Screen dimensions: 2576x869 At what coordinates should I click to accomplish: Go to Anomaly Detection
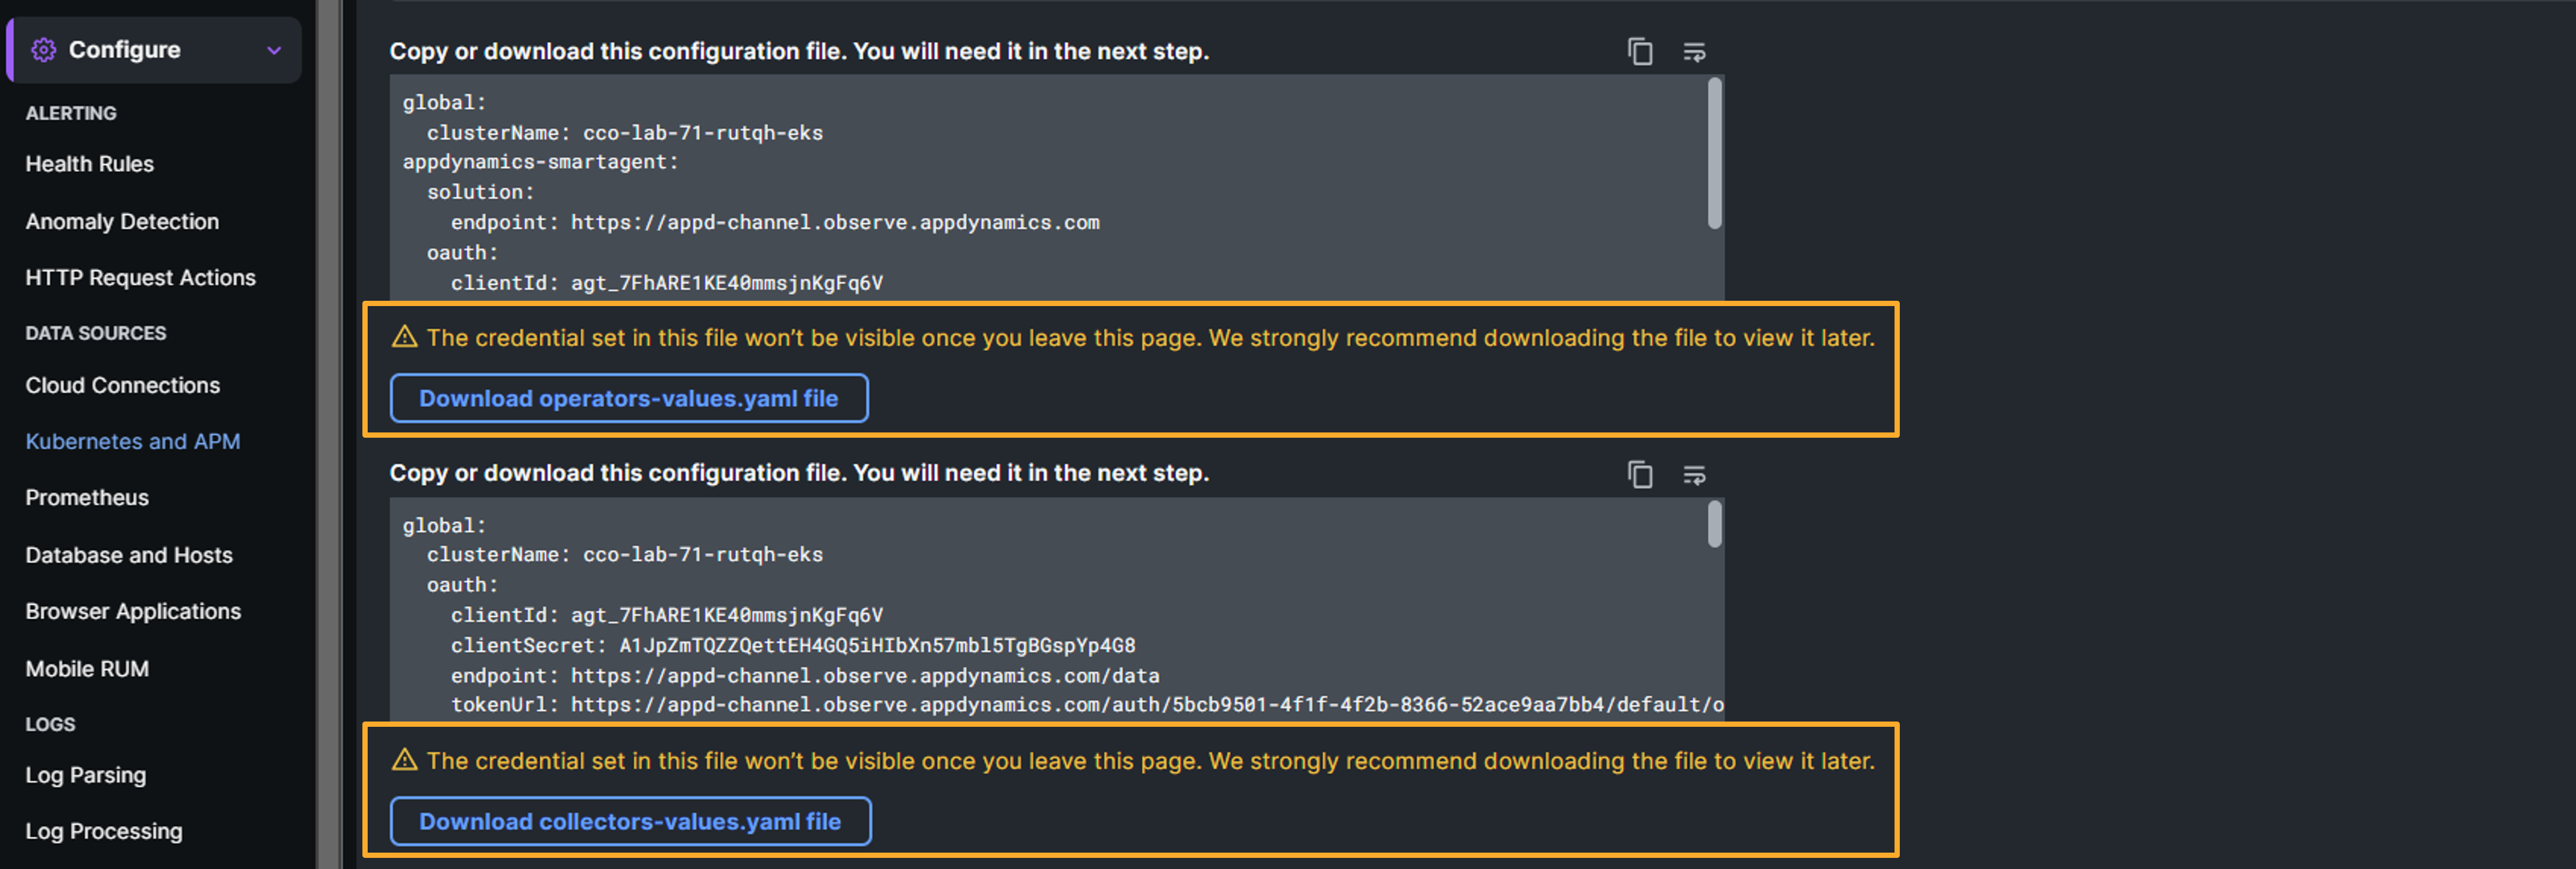click(x=122, y=221)
